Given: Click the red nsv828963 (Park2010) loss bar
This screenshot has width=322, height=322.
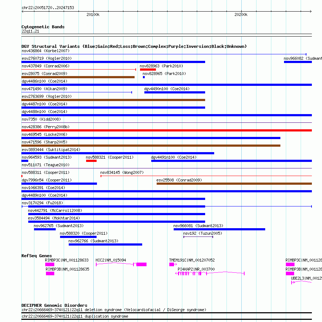Looking at the screenshot, I should tap(148, 70).
